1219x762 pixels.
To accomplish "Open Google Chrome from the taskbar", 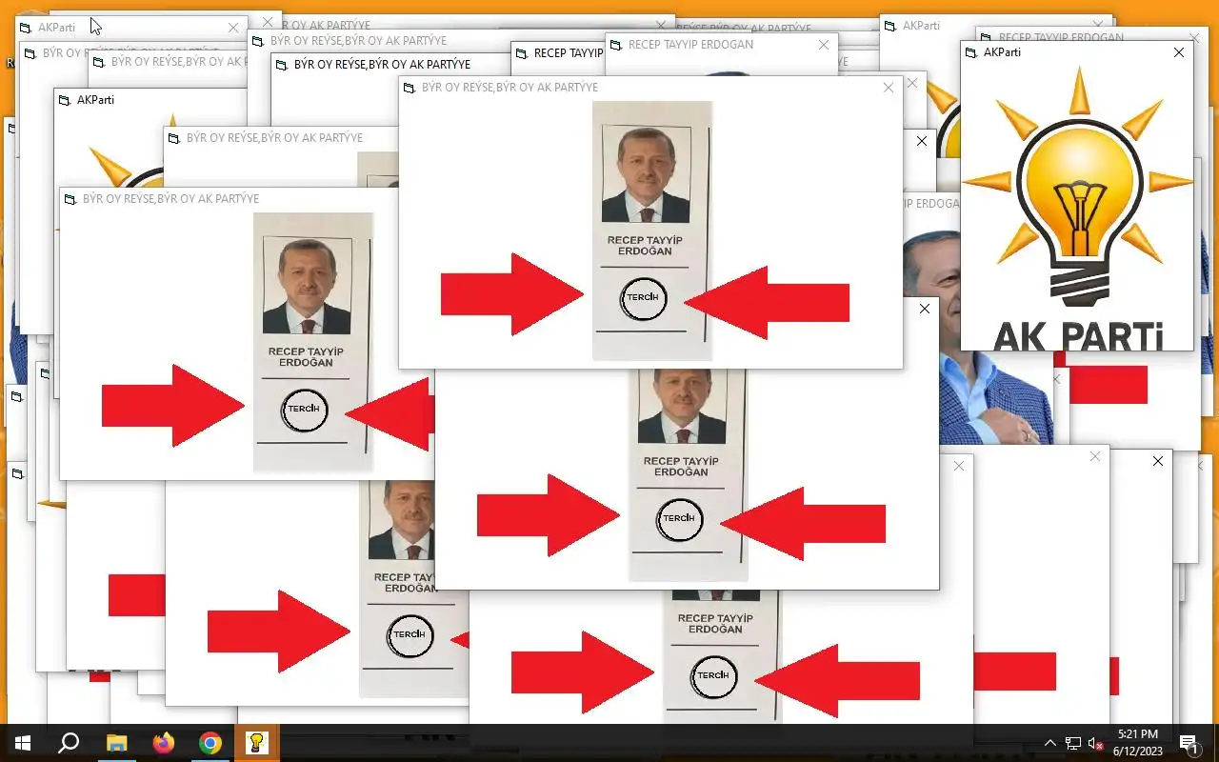I will [x=210, y=743].
